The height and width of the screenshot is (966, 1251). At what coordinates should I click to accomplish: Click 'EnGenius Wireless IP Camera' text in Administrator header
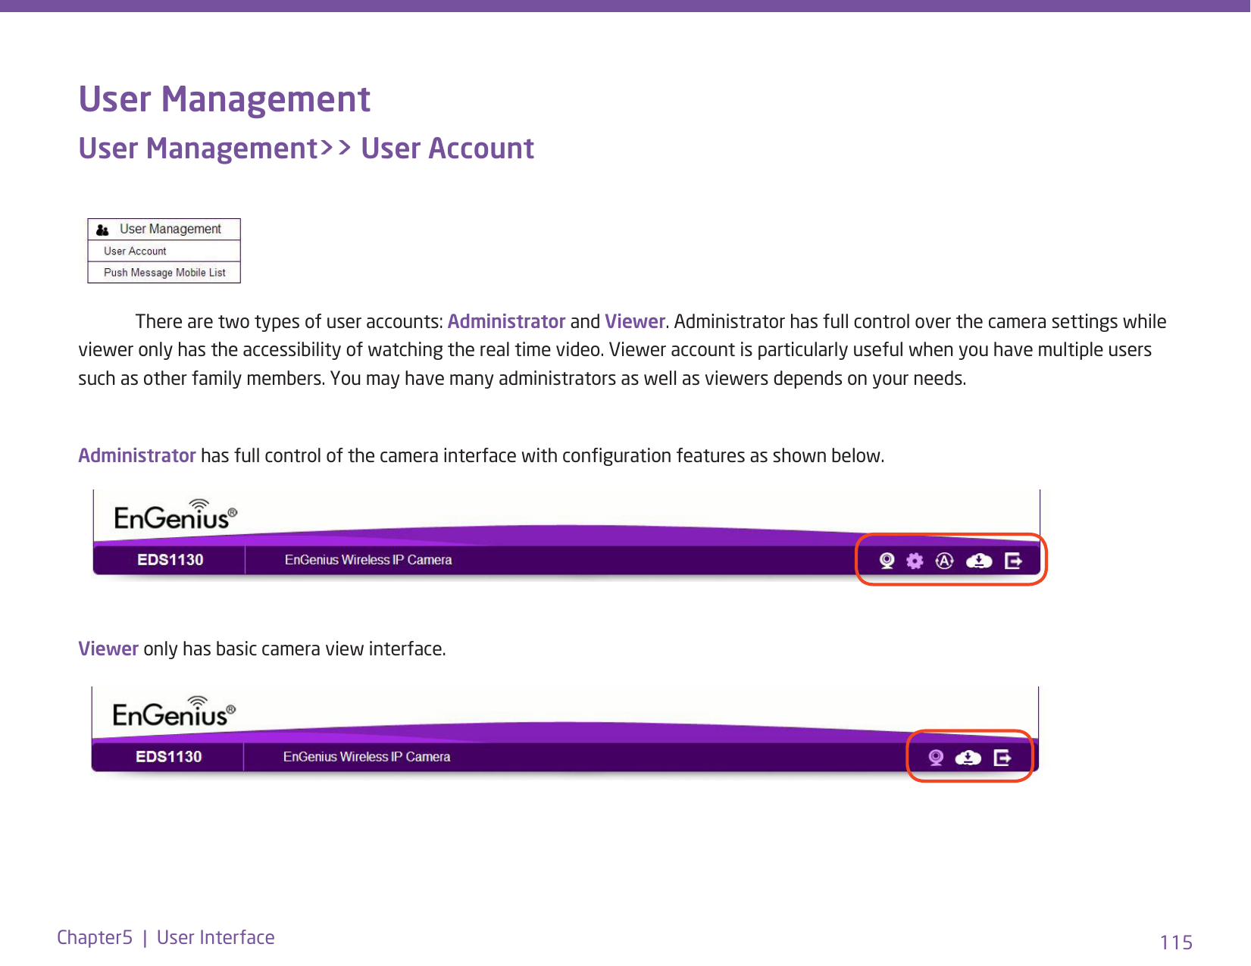point(368,560)
